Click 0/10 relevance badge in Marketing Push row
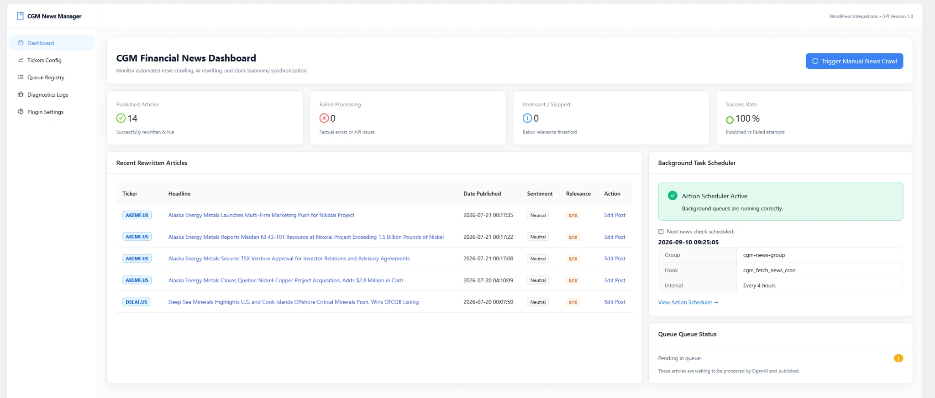This screenshot has width=935, height=398. click(x=573, y=215)
